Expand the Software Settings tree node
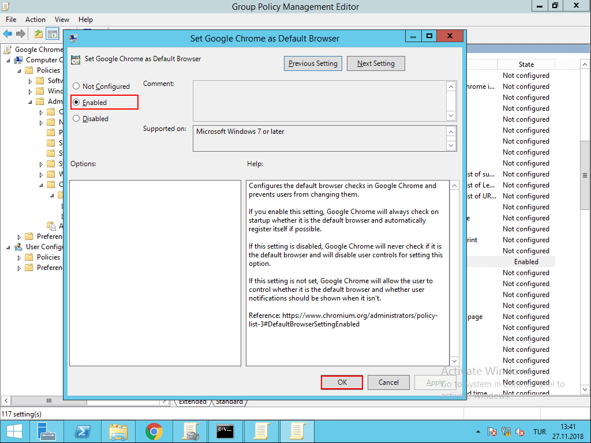591x443 pixels. (x=30, y=81)
